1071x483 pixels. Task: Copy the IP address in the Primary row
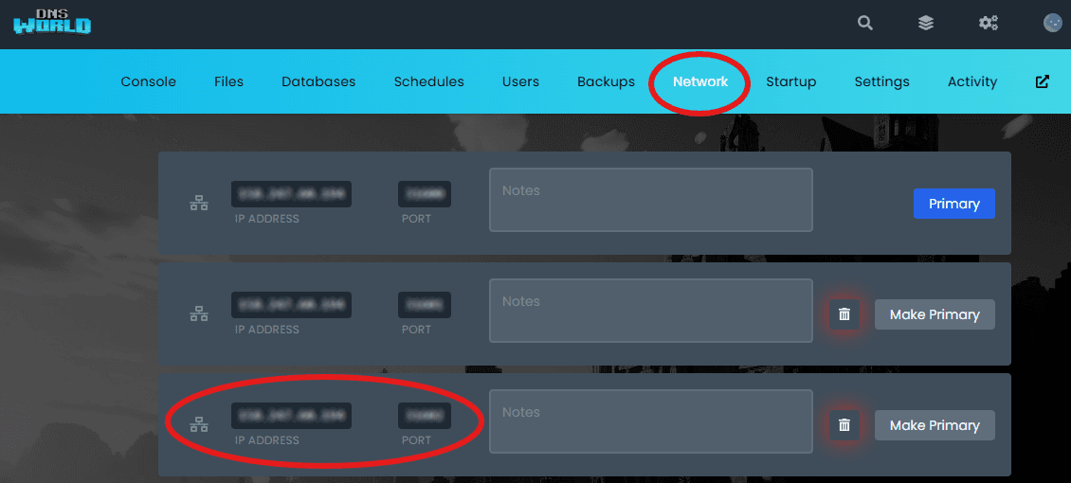291,194
